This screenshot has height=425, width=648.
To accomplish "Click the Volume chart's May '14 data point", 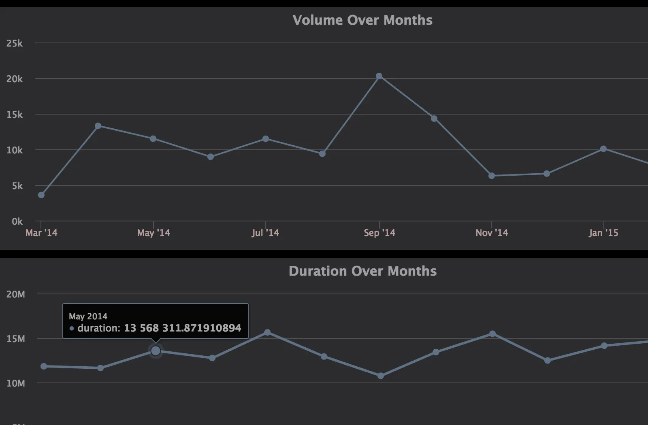I will [153, 139].
